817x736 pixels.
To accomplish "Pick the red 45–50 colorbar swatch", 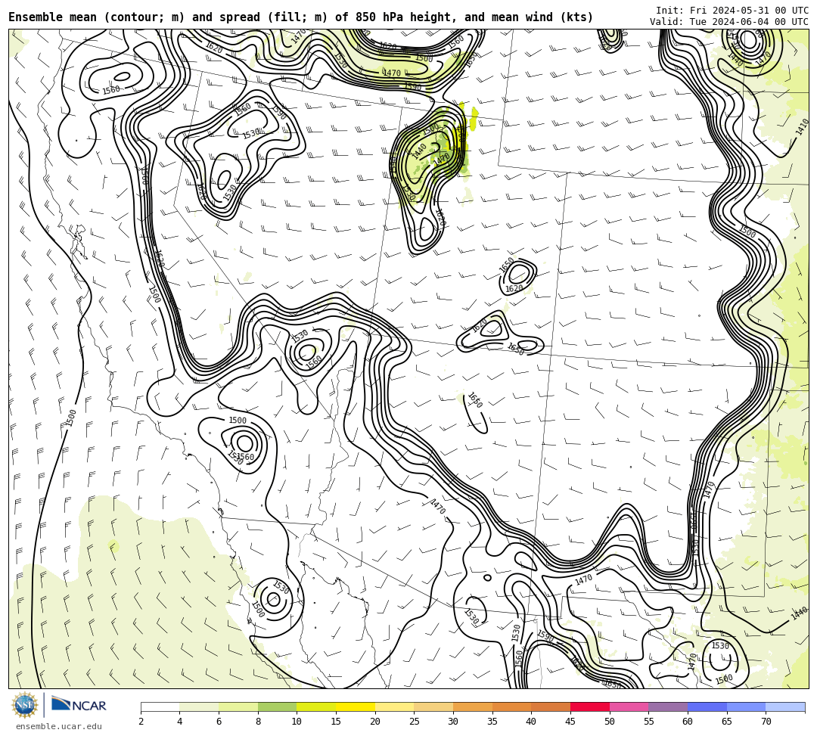I will click(x=590, y=706).
